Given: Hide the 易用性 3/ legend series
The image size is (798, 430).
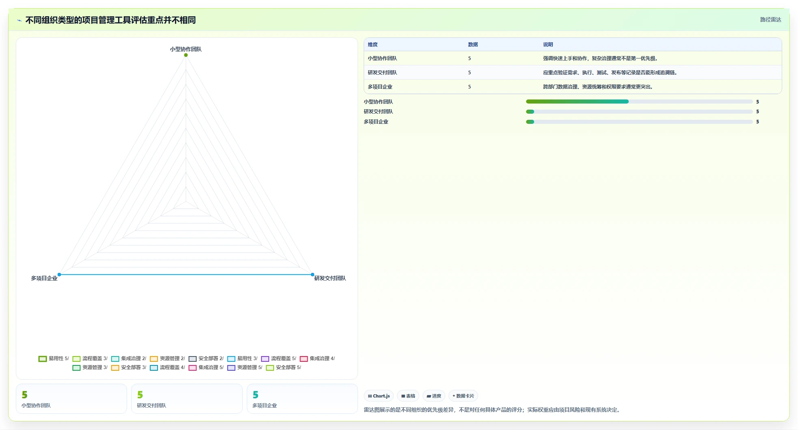Looking at the screenshot, I should [242, 359].
